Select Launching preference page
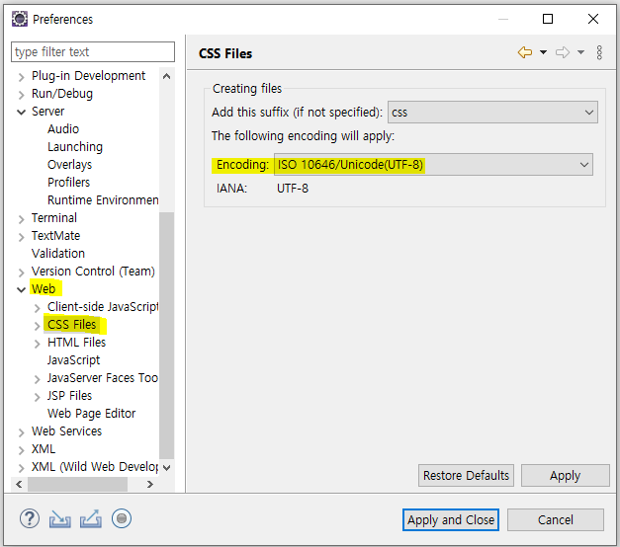 (x=75, y=147)
